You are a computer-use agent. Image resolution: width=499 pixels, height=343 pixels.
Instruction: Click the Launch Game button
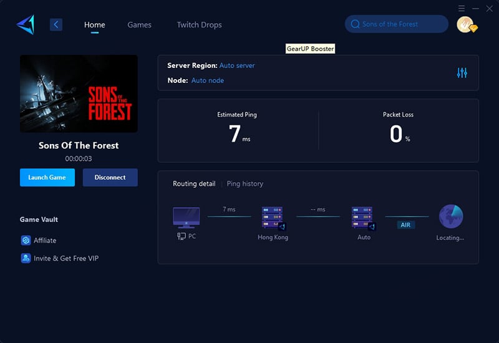(47, 177)
